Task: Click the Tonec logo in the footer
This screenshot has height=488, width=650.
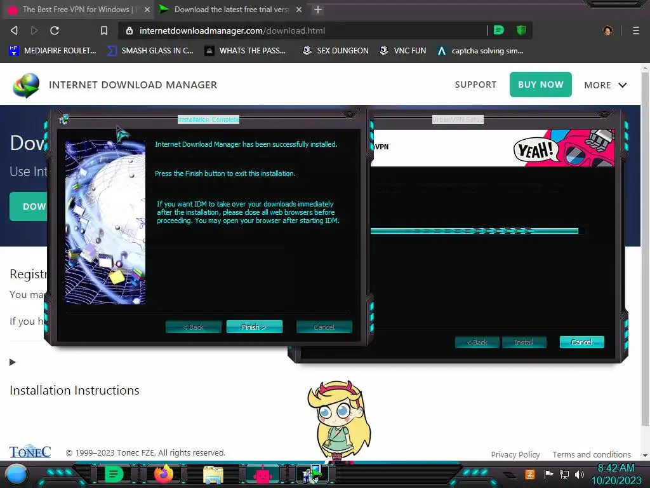Action: click(30, 452)
